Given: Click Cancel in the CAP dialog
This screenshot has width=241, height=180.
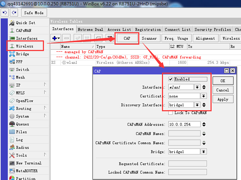Looking at the screenshot, I should tap(223, 90).
